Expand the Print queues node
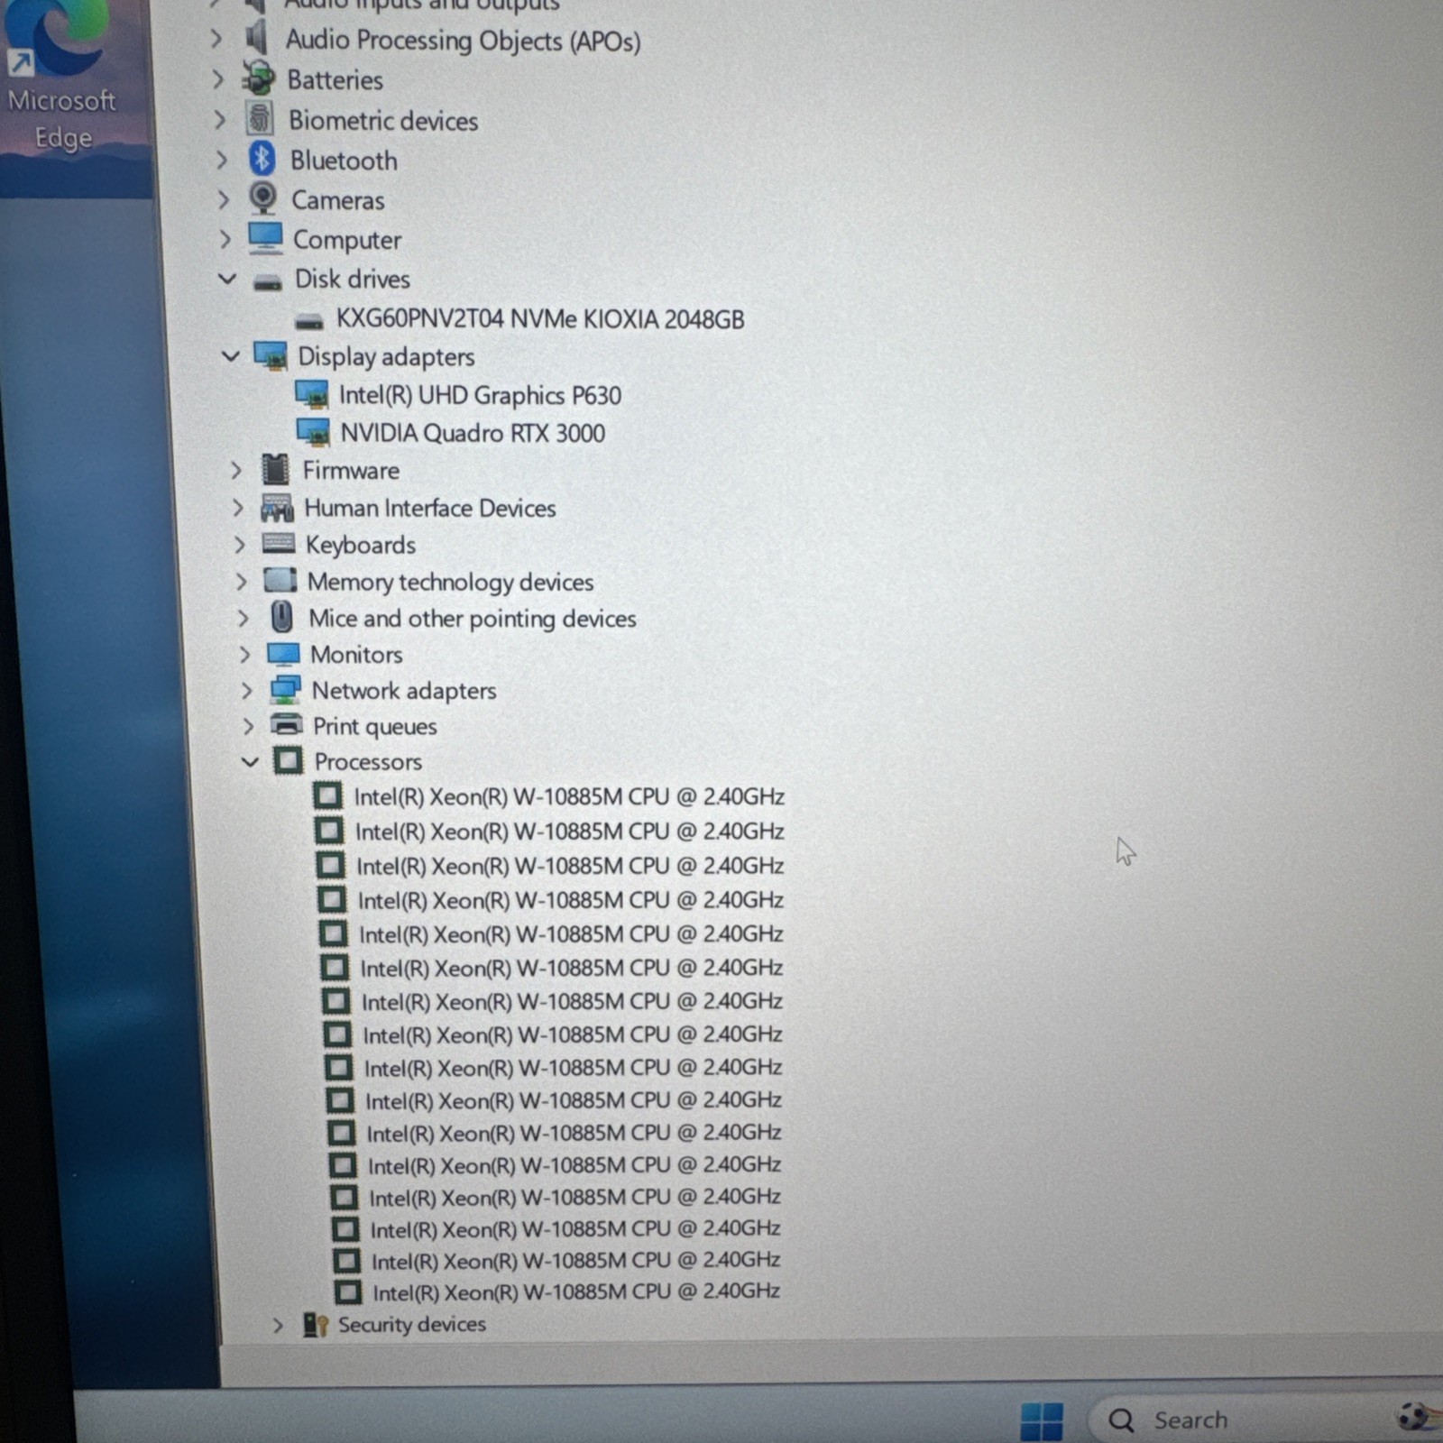 (248, 726)
